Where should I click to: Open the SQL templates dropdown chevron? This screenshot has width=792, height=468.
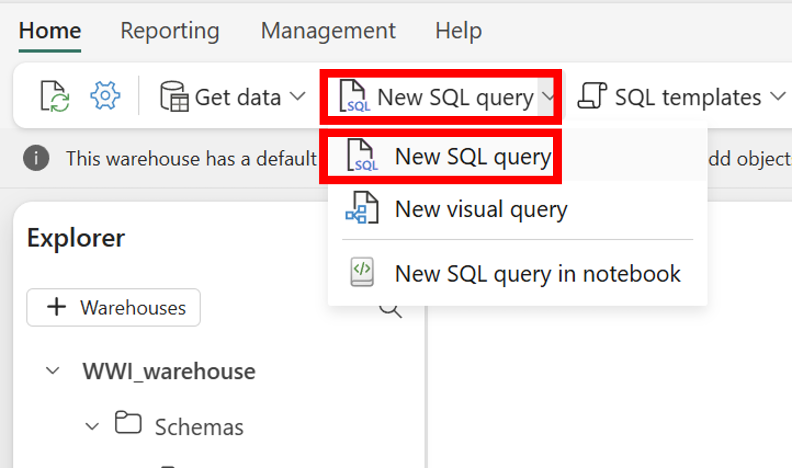pyautogui.click(x=778, y=96)
